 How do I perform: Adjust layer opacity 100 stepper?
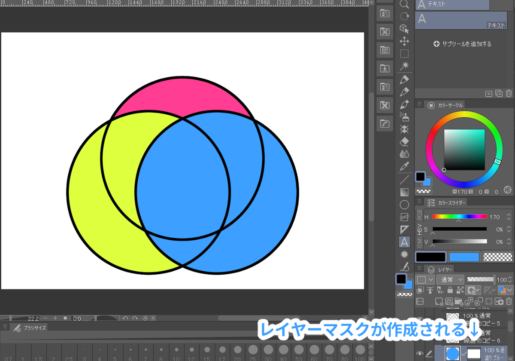(510, 279)
